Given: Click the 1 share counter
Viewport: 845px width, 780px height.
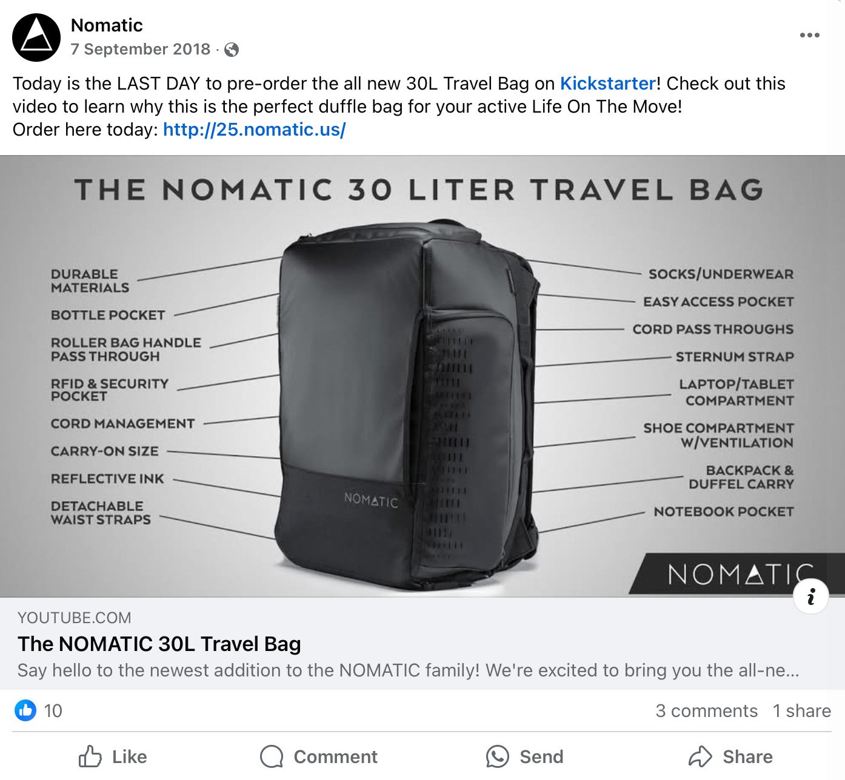Looking at the screenshot, I should pos(801,711).
